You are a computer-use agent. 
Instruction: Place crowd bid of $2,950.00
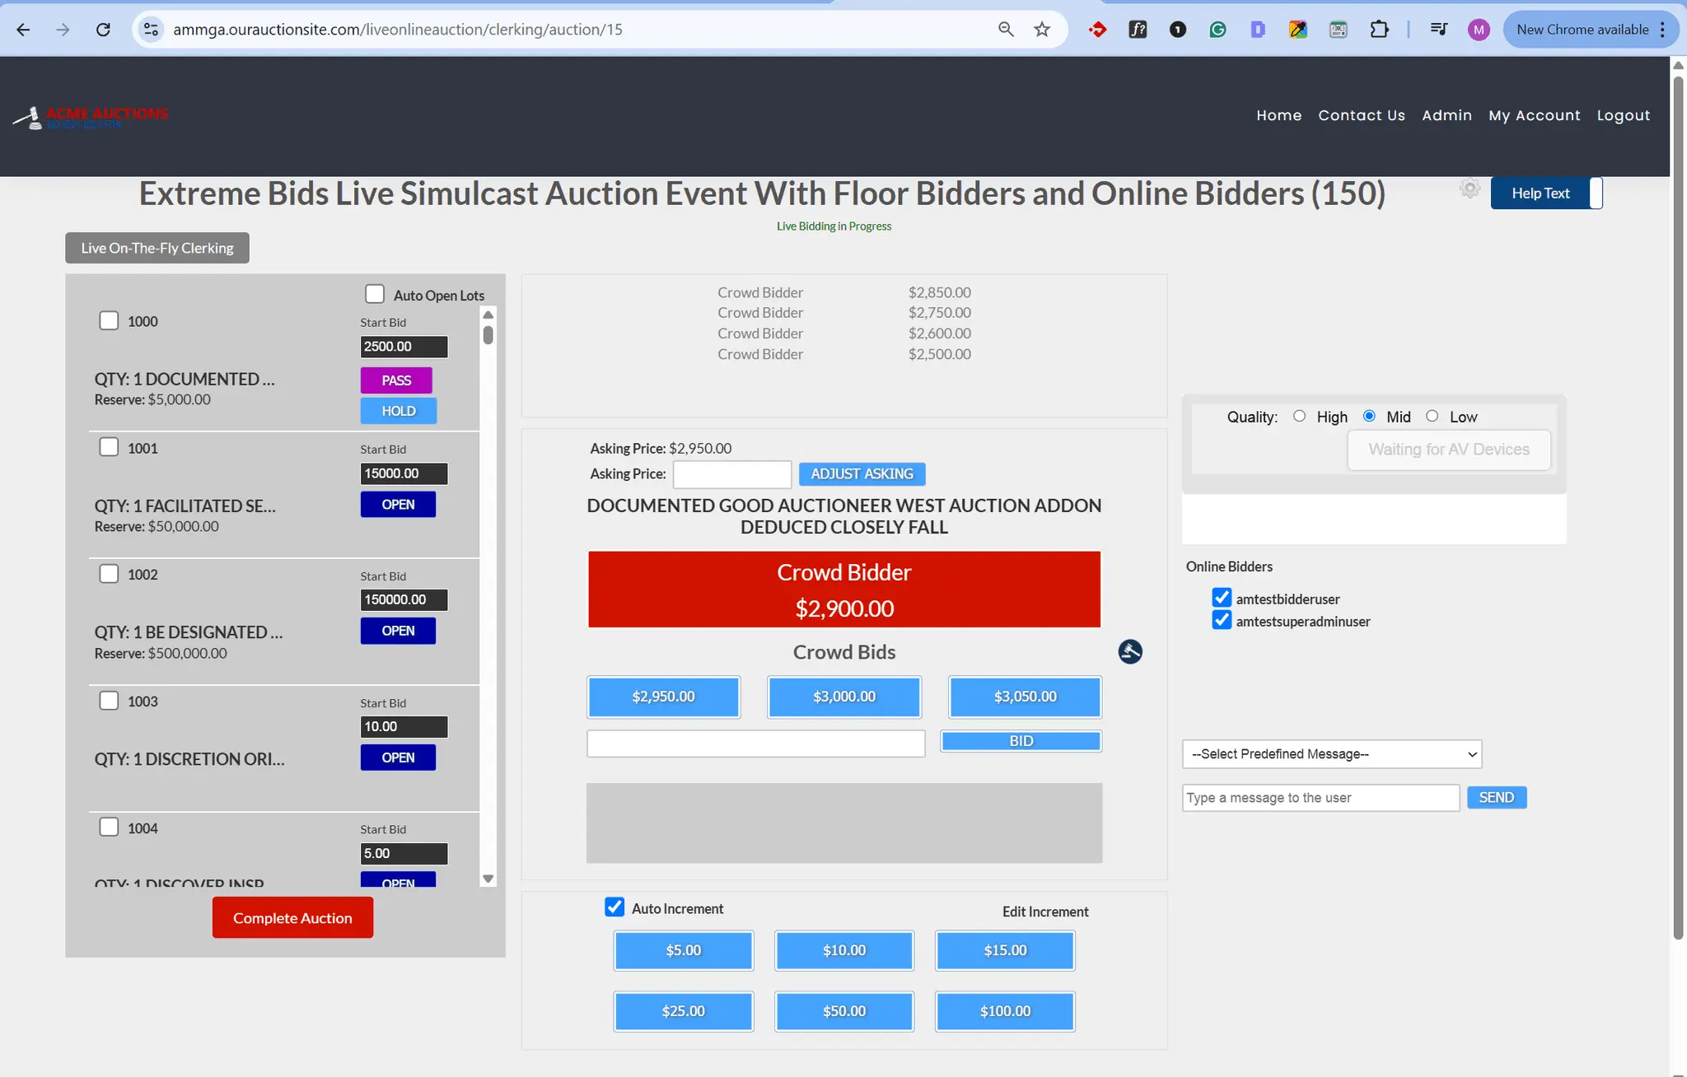pos(663,697)
